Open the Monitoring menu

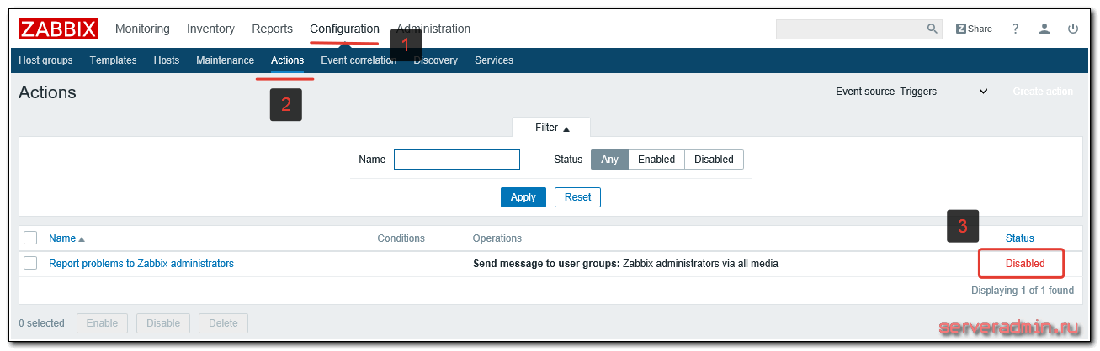[142, 29]
